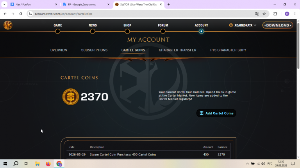The height and width of the screenshot is (168, 300).
Task: Click the SWTOR logo icon
Action: click(8, 25)
